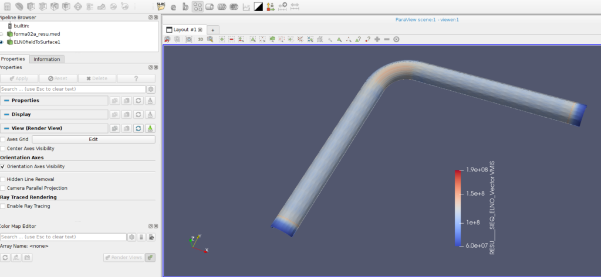Click the 3D interaction mode button
Viewport: 601px width, 277px height.
(x=200, y=39)
